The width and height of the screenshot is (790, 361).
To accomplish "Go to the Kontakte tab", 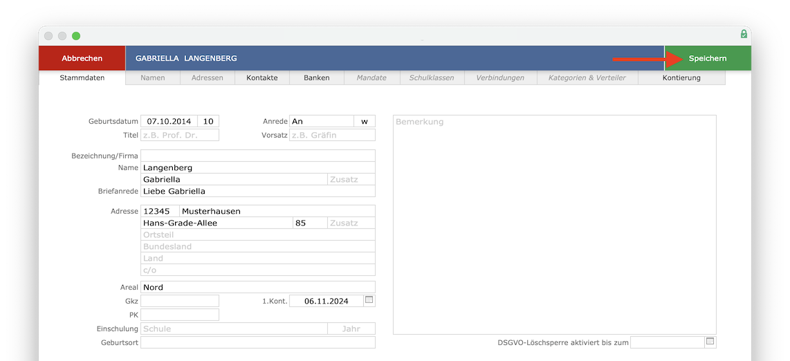I will [262, 77].
